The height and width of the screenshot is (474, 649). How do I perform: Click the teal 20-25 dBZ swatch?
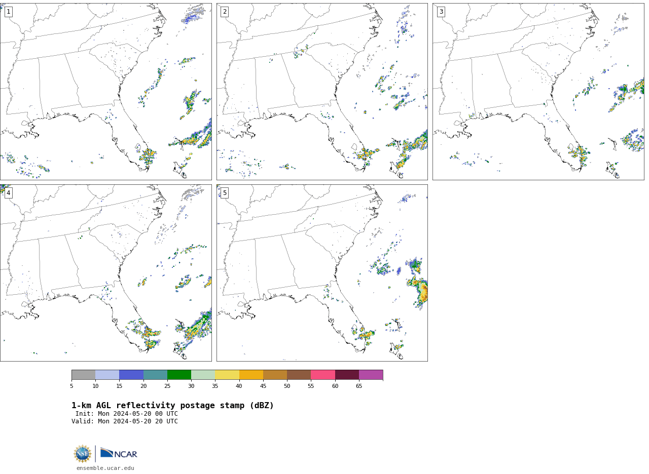pos(155,375)
